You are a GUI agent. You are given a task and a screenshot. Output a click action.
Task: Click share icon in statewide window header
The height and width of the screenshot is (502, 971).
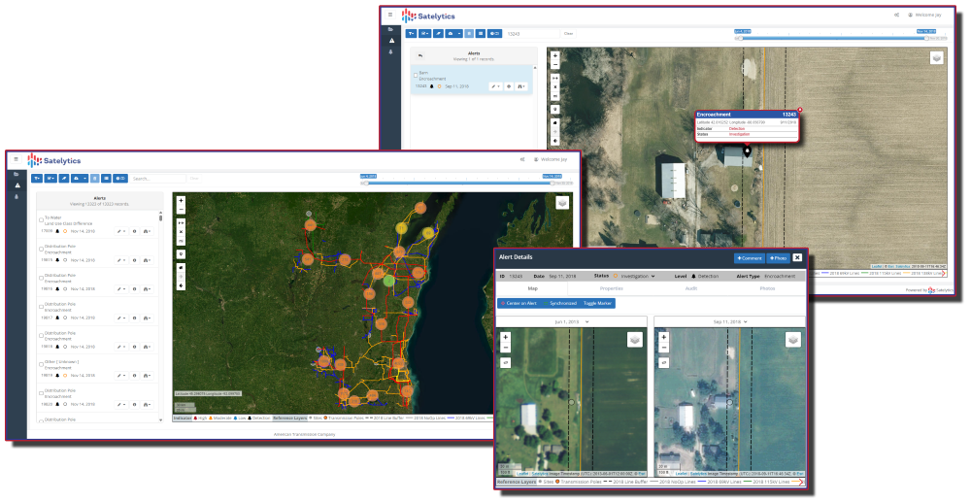[x=523, y=159]
